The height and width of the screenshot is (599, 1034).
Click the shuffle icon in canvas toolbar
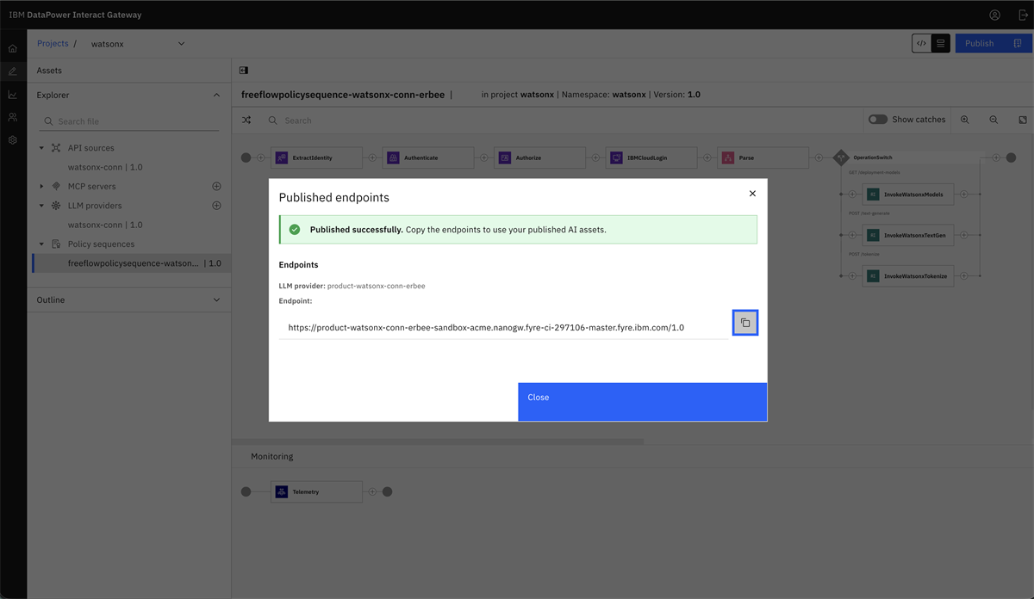(x=246, y=120)
